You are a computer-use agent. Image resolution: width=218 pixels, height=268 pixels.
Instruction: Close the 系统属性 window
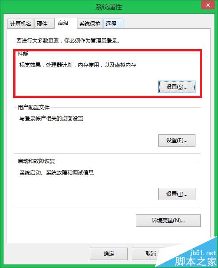click(x=208, y=5)
